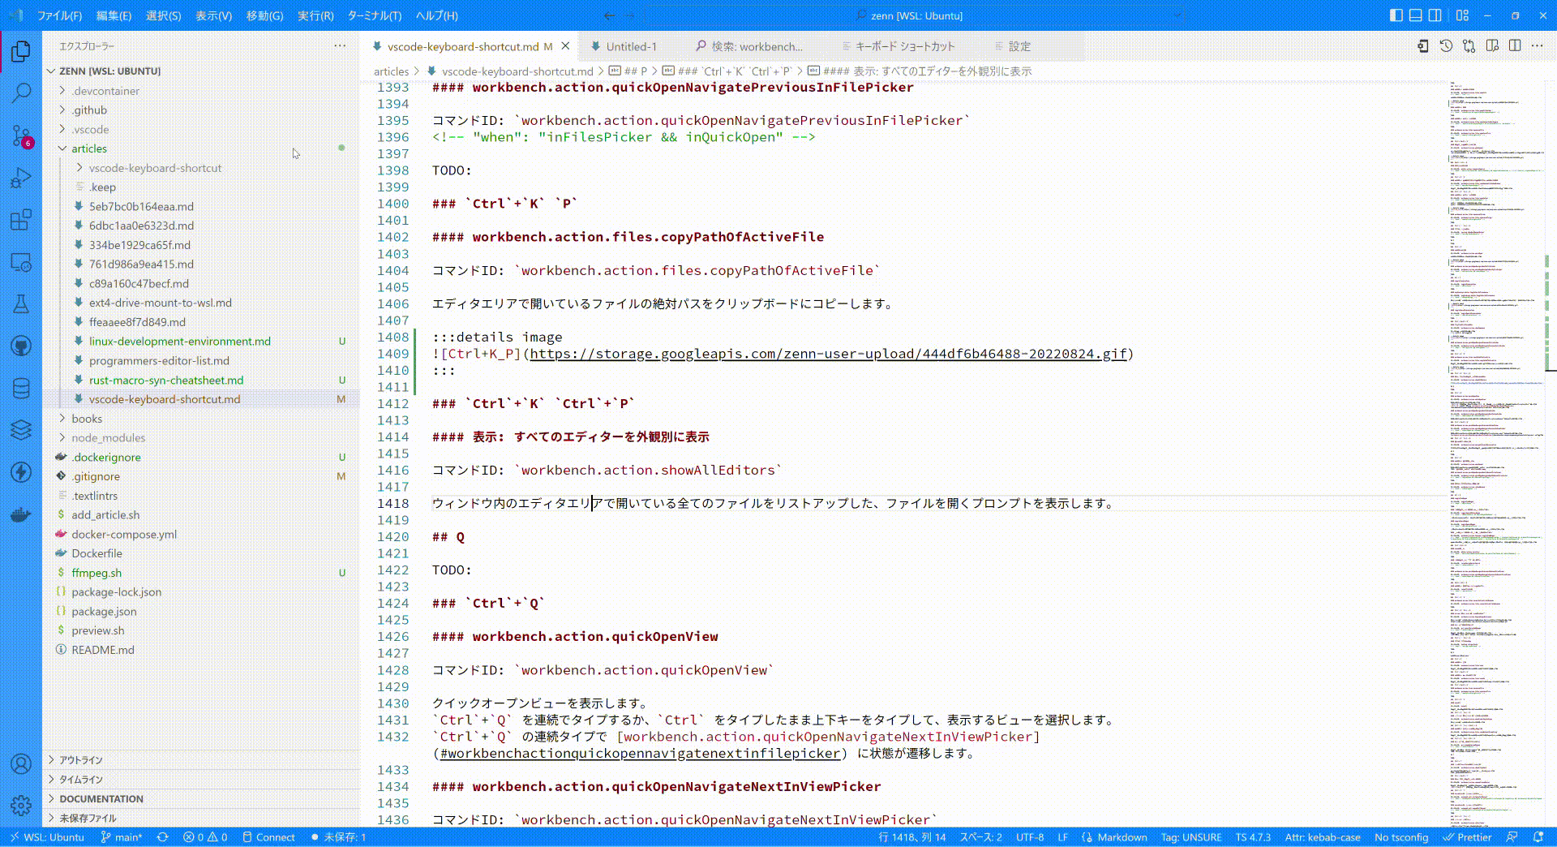Open editor more actions ellipsis
This screenshot has width=1557, height=847.
pyautogui.click(x=1538, y=46)
